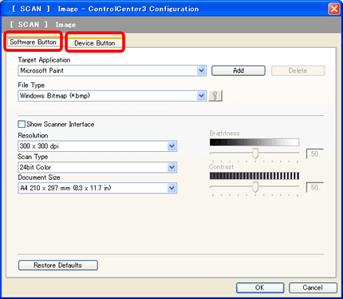
Task: Click the Brightness value field
Action: point(315,153)
